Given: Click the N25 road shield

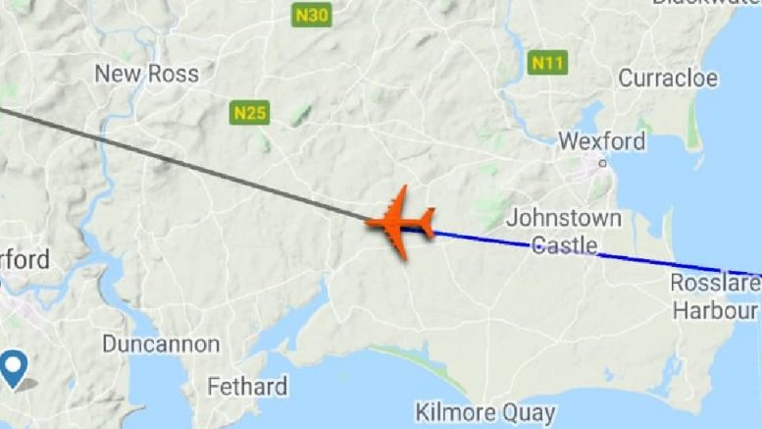Looking at the screenshot, I should click(x=249, y=113).
